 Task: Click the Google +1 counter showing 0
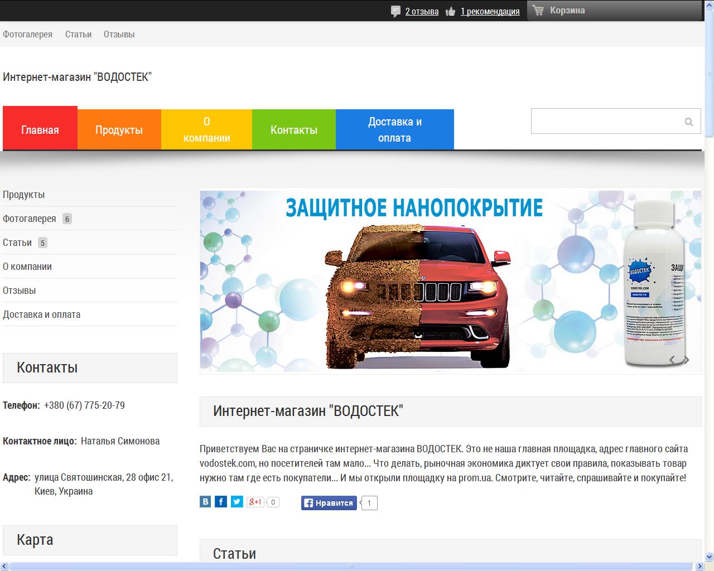(x=273, y=502)
